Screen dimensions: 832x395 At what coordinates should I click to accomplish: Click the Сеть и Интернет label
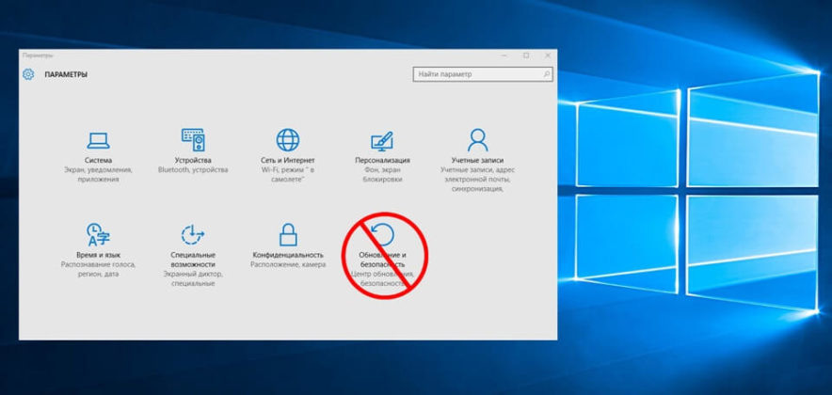(x=288, y=160)
